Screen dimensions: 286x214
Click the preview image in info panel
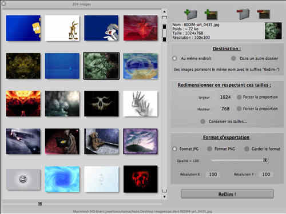(x=273, y=31)
